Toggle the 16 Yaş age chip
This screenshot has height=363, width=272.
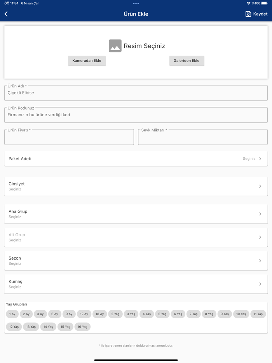tap(82, 327)
